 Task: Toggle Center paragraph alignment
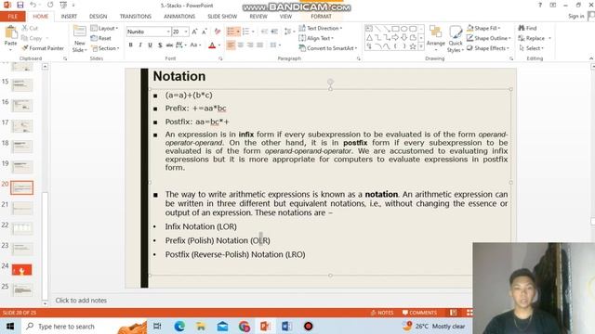click(x=241, y=45)
